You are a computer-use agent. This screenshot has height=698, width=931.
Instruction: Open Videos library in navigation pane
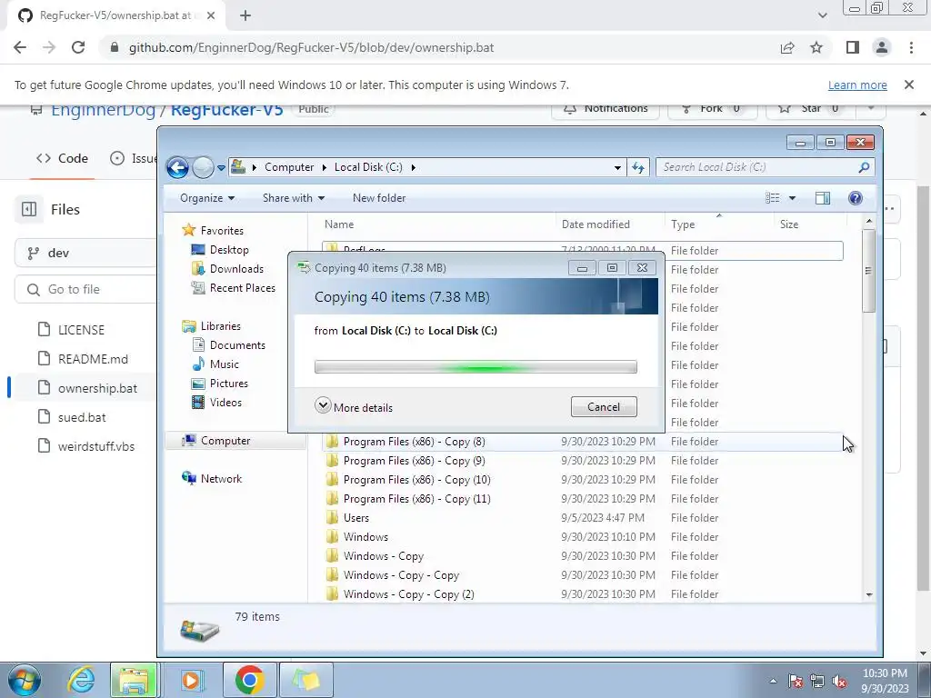(225, 403)
